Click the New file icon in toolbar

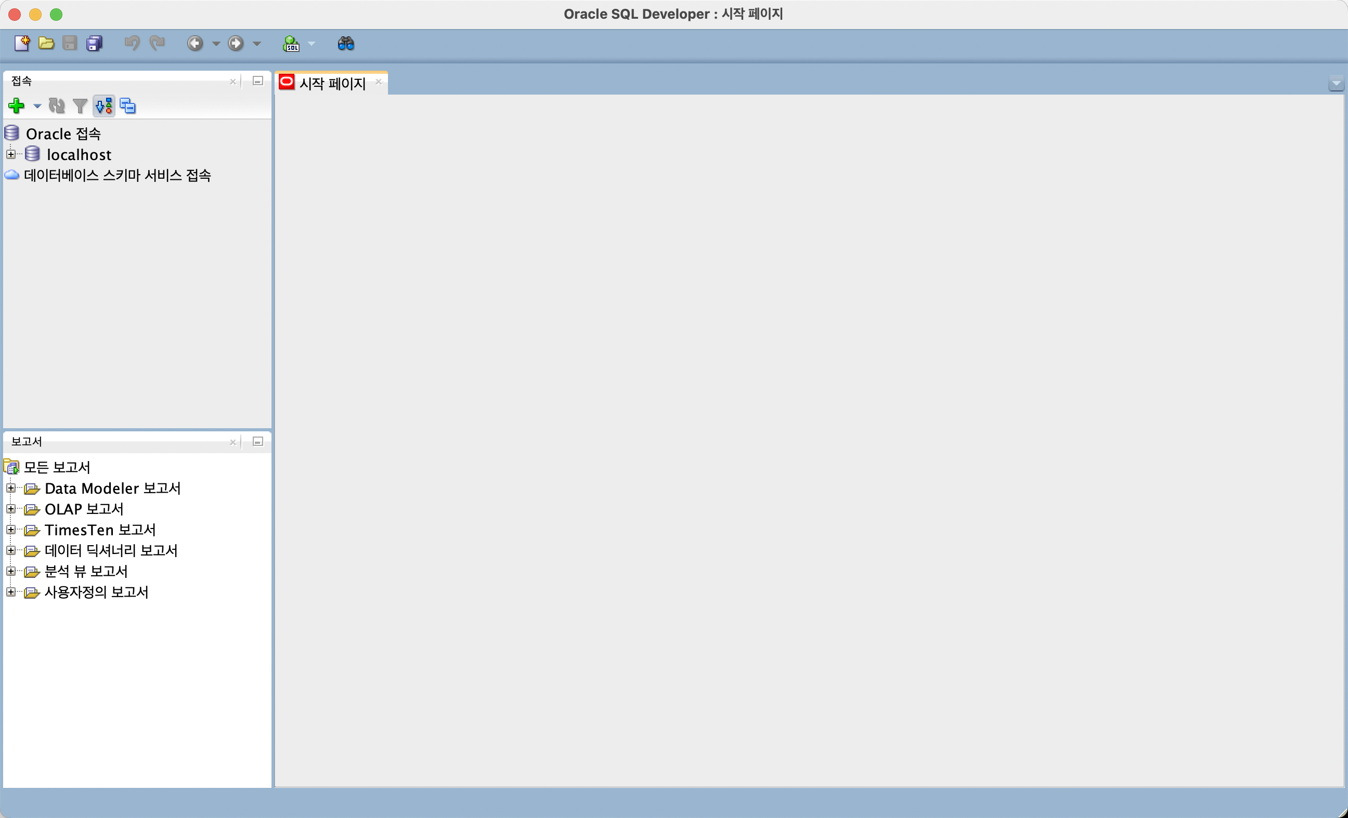[x=22, y=43]
